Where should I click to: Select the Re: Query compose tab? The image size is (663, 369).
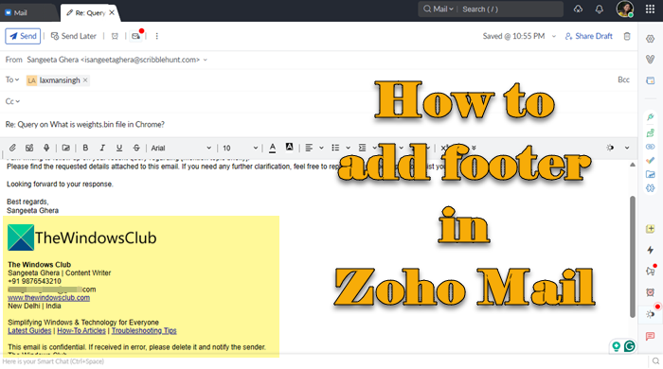click(86, 13)
